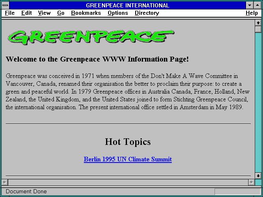Minimize window using title bar down arrow
This screenshot has height=197, width=263.
[249, 5]
